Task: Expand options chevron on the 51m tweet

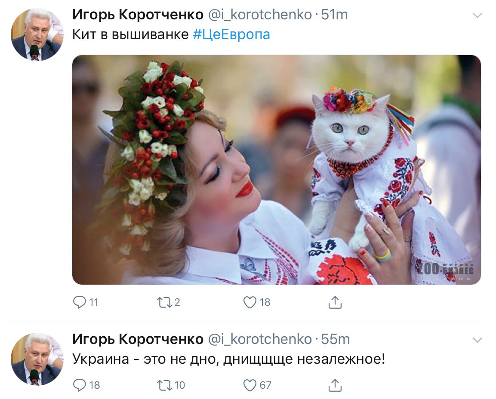Action: pos(477,15)
